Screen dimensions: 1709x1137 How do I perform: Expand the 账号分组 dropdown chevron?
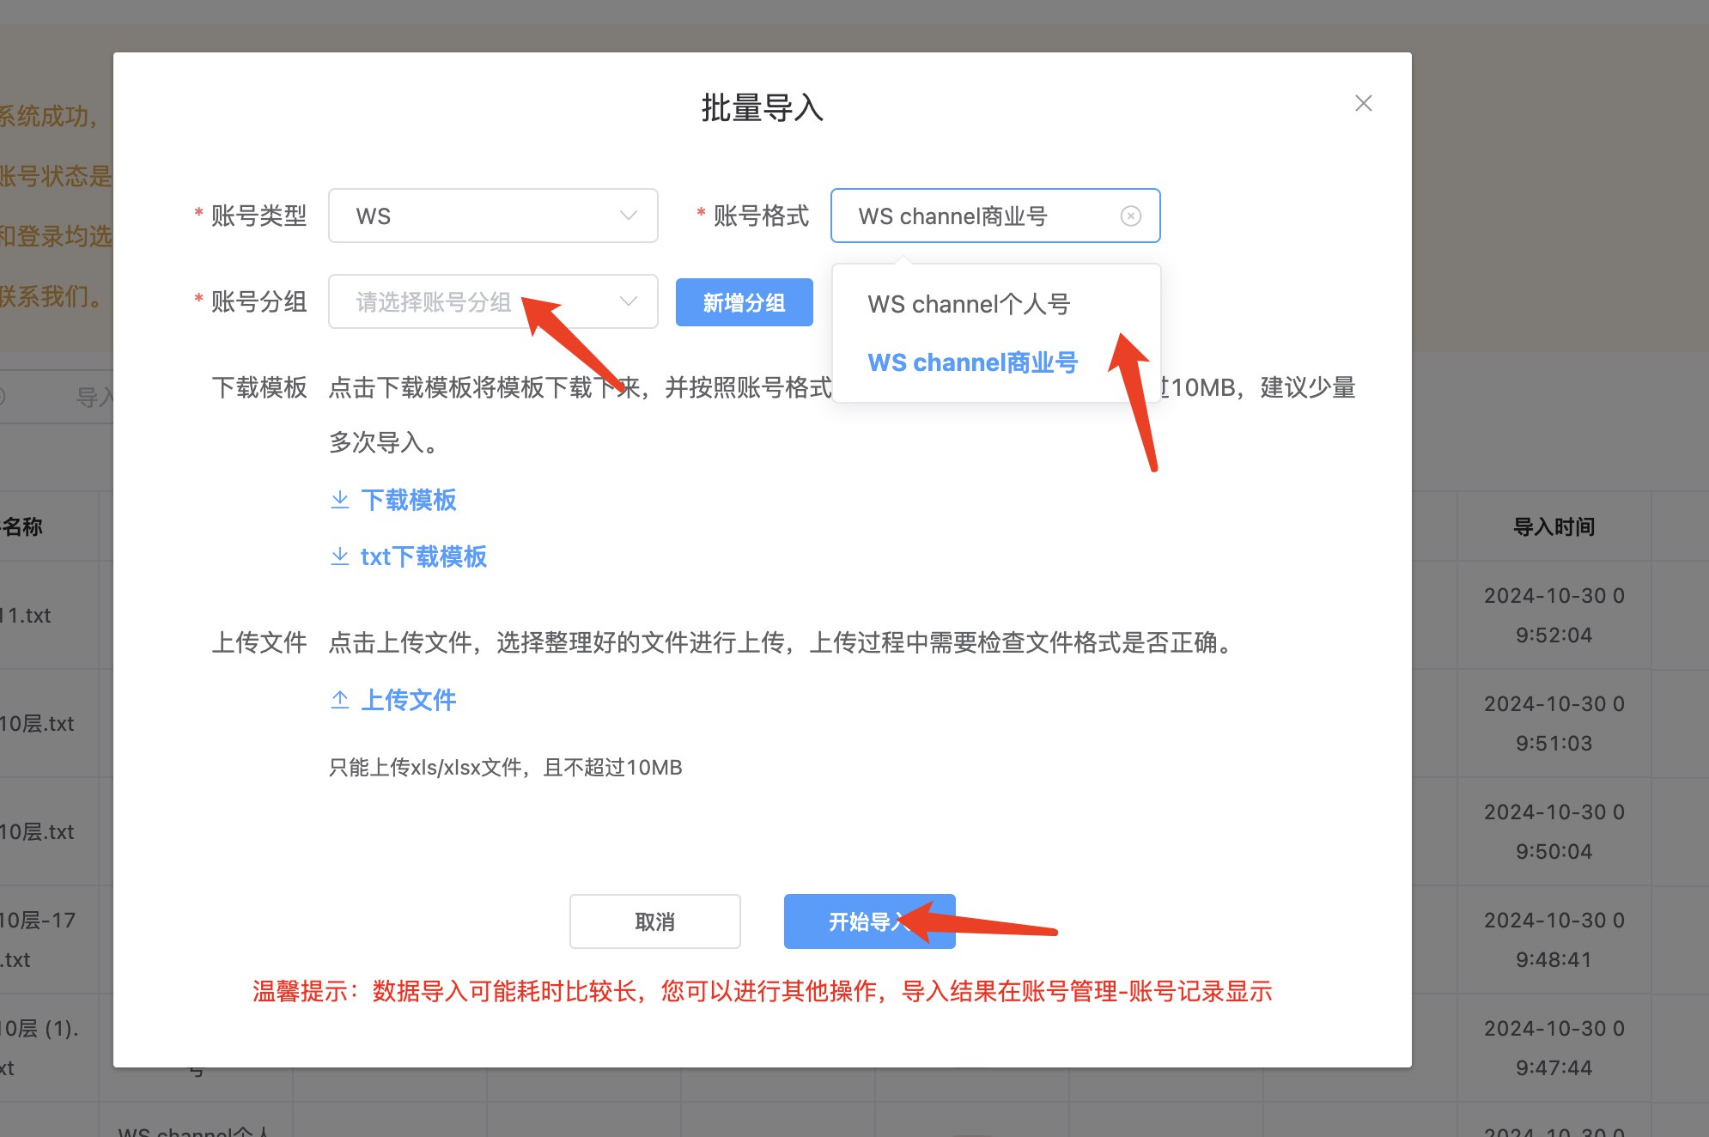point(629,301)
